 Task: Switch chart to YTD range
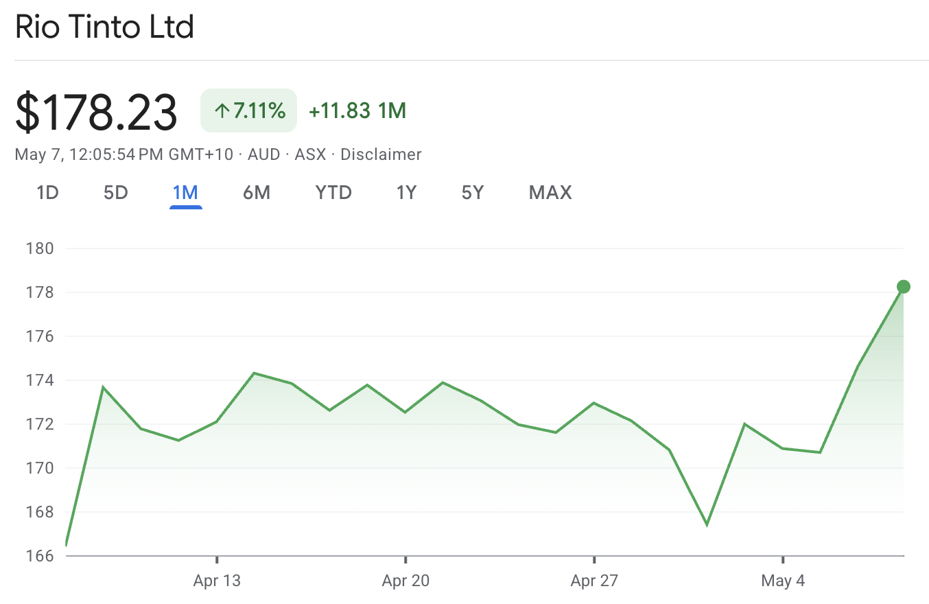click(x=333, y=193)
